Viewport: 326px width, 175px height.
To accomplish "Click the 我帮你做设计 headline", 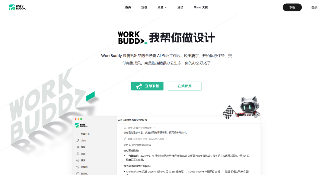I will pos(182,38).
